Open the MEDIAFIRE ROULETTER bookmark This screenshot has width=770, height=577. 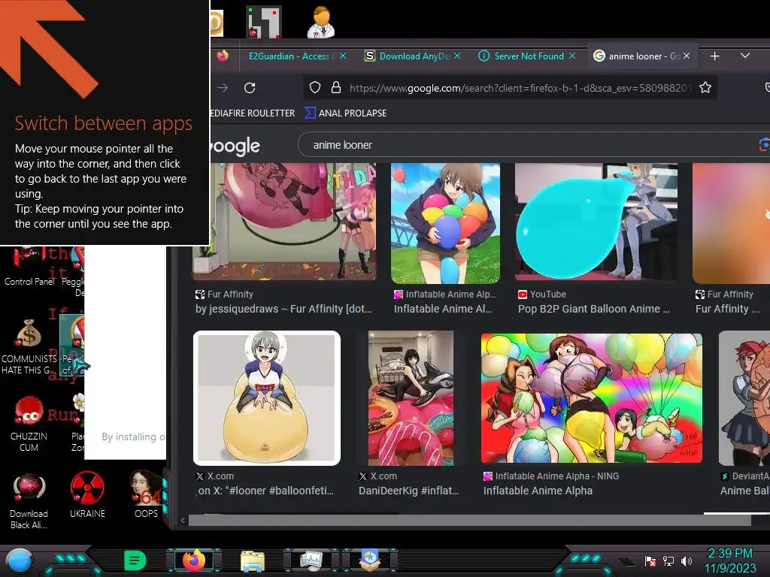point(253,113)
